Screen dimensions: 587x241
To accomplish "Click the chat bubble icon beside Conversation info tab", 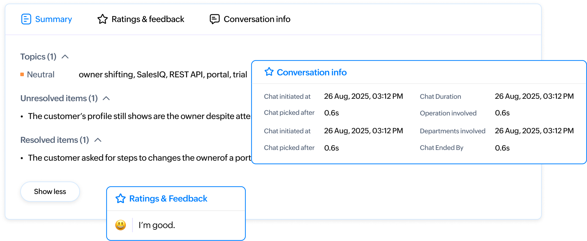I will click(x=214, y=19).
